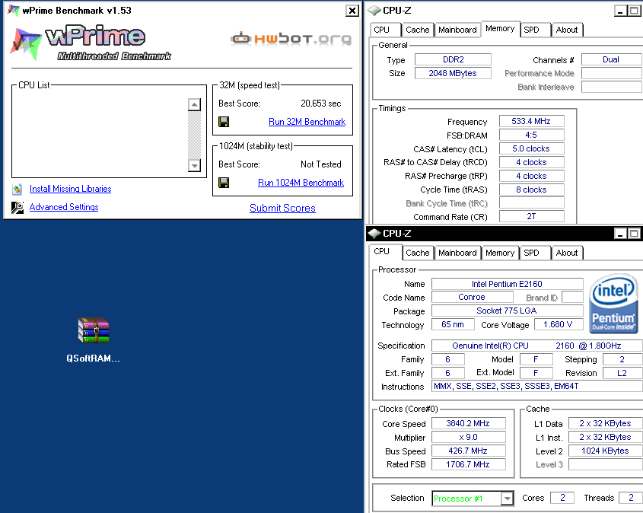Screen dimensions: 643x513
Task: Click the Package field Socket 775 LGA
Action: coord(508,311)
